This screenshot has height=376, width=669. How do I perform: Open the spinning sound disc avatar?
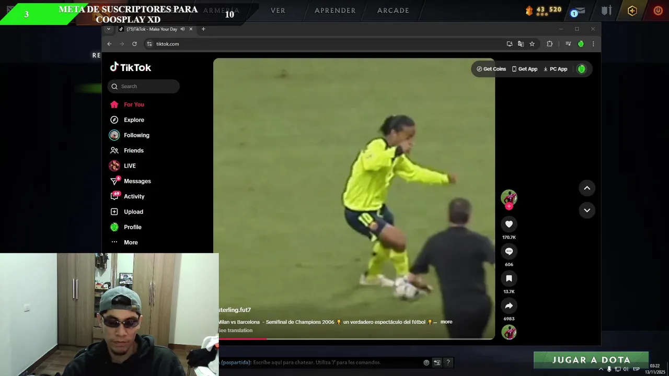(509, 332)
